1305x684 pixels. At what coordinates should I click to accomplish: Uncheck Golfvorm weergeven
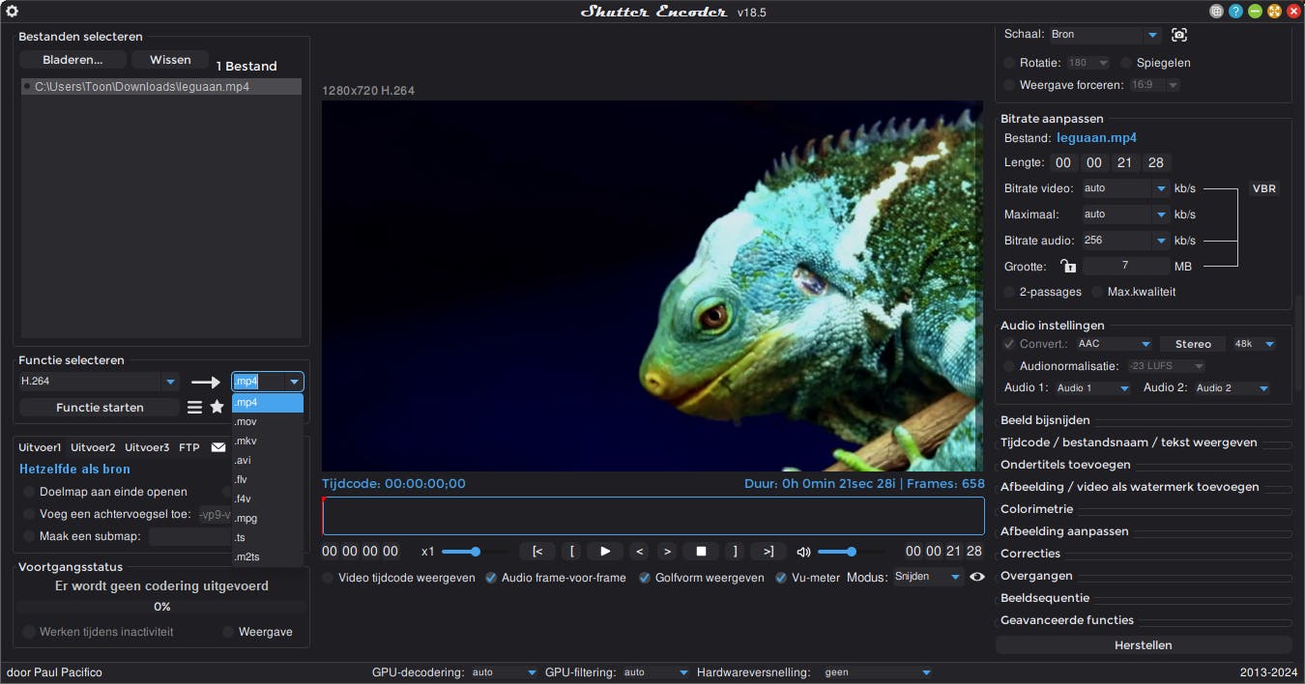pos(646,578)
